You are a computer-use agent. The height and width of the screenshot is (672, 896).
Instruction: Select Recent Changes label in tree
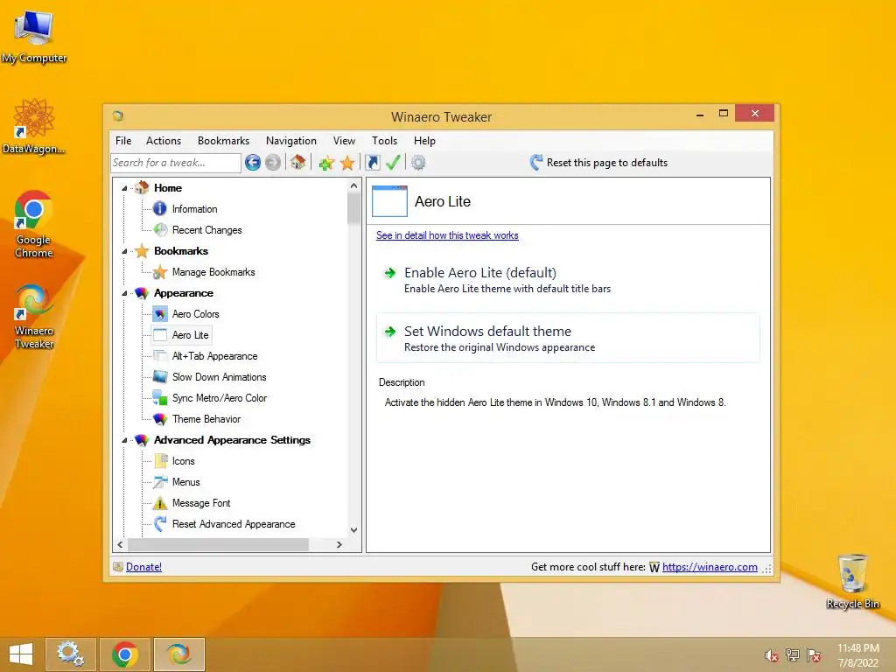(206, 230)
